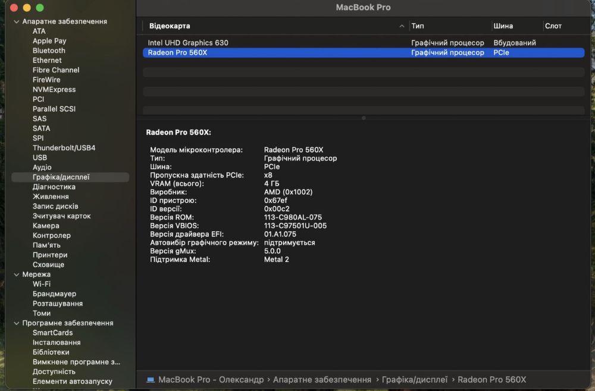595x391 pixels.
Task: Click the Metal 2 support value
Action: tap(276, 260)
